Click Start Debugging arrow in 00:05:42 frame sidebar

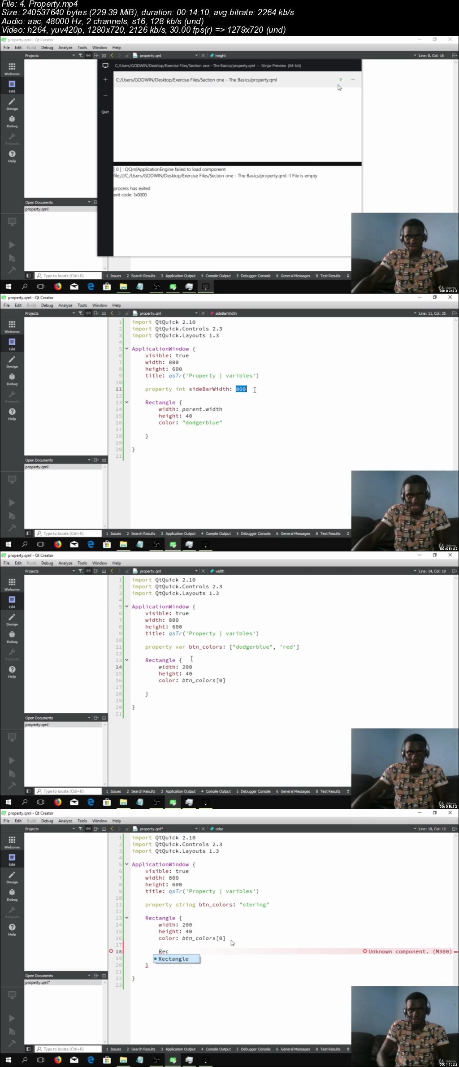[12, 516]
